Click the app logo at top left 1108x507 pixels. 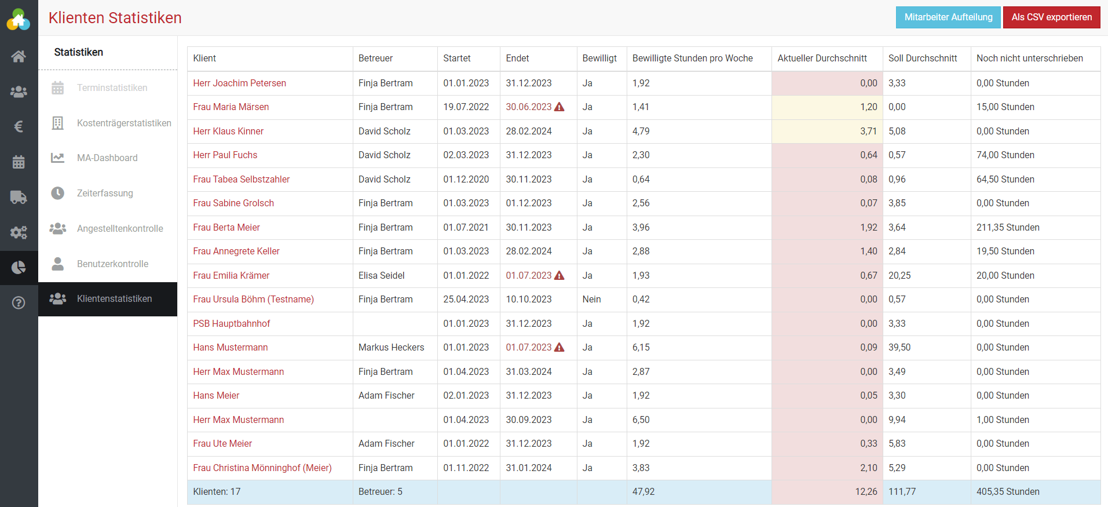click(19, 20)
